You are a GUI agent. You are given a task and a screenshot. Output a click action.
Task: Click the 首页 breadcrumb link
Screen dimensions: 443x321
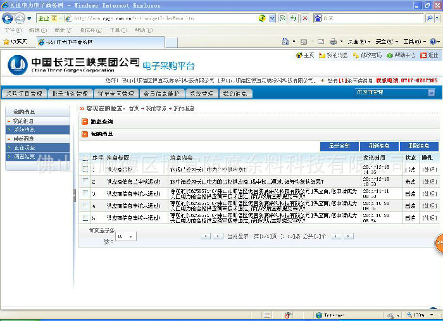(133, 108)
